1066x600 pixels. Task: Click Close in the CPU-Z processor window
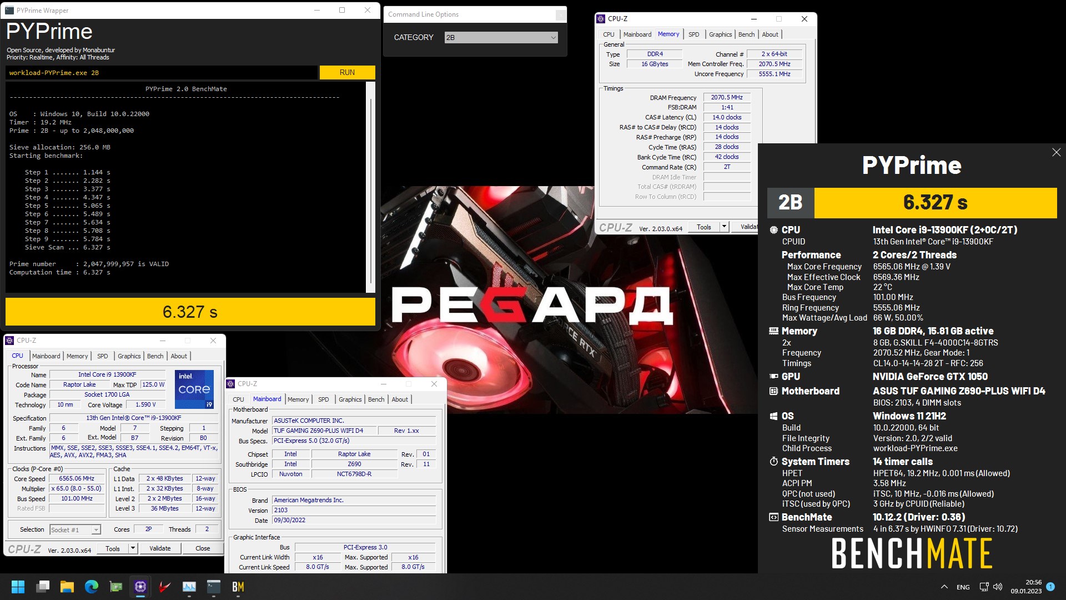click(203, 548)
